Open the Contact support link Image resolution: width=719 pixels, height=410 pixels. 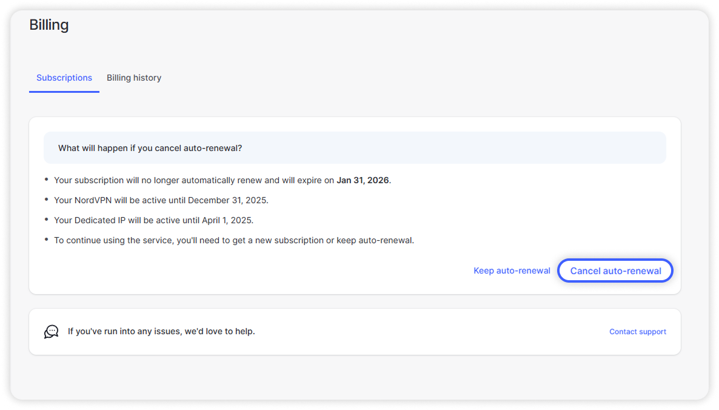click(x=637, y=332)
